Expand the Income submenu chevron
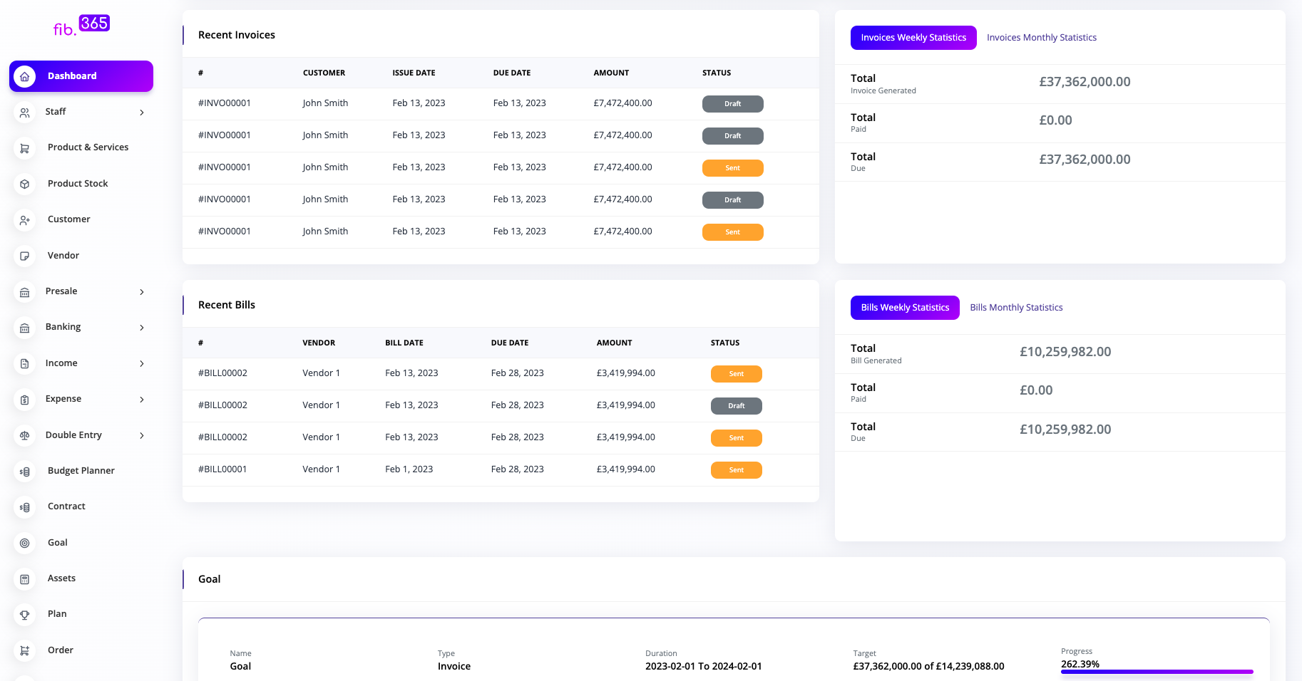1302x681 pixels. (142, 363)
